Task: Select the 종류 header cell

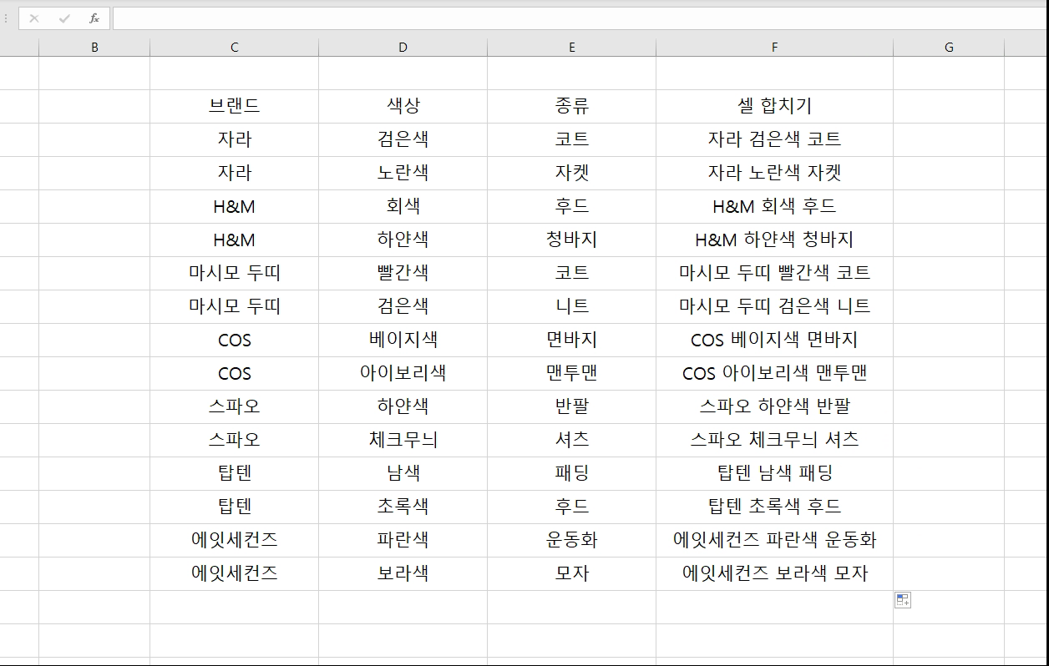Action: (571, 106)
